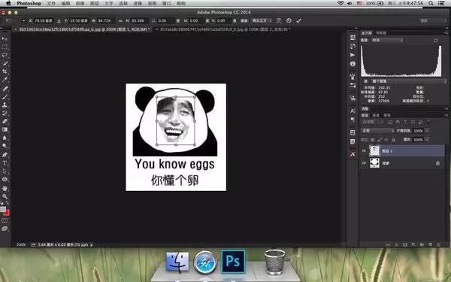
Task: Open layer filter kind dropdown
Action: [372, 122]
